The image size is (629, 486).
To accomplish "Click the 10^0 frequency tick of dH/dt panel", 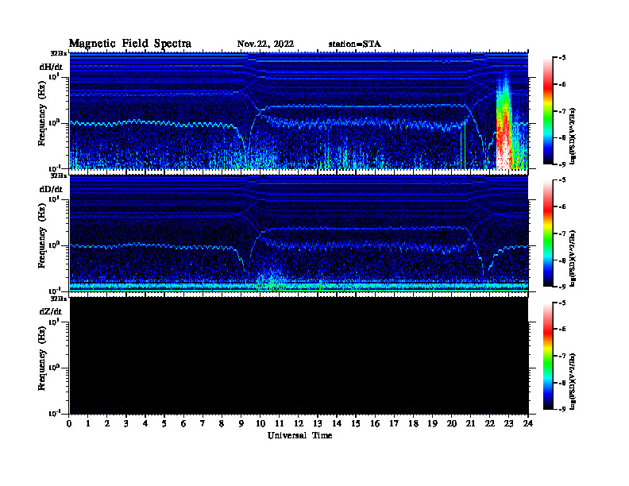I will (56, 122).
